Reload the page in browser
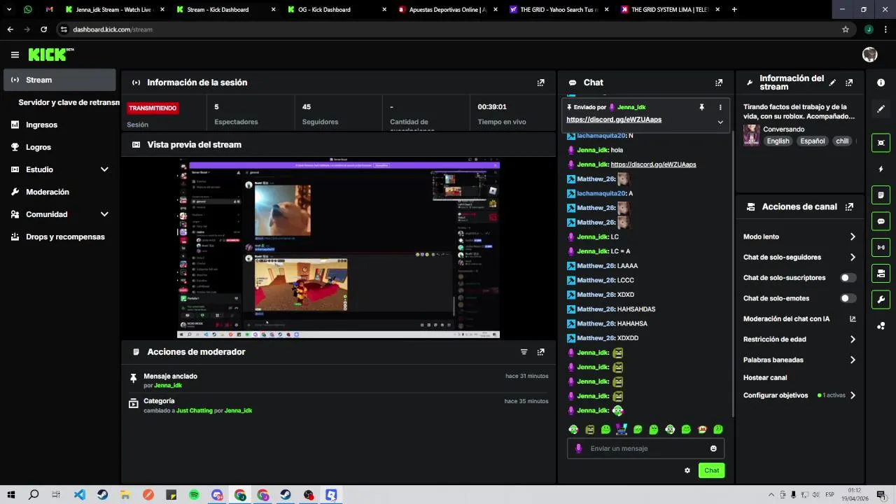This screenshot has width=896, height=504. (43, 29)
